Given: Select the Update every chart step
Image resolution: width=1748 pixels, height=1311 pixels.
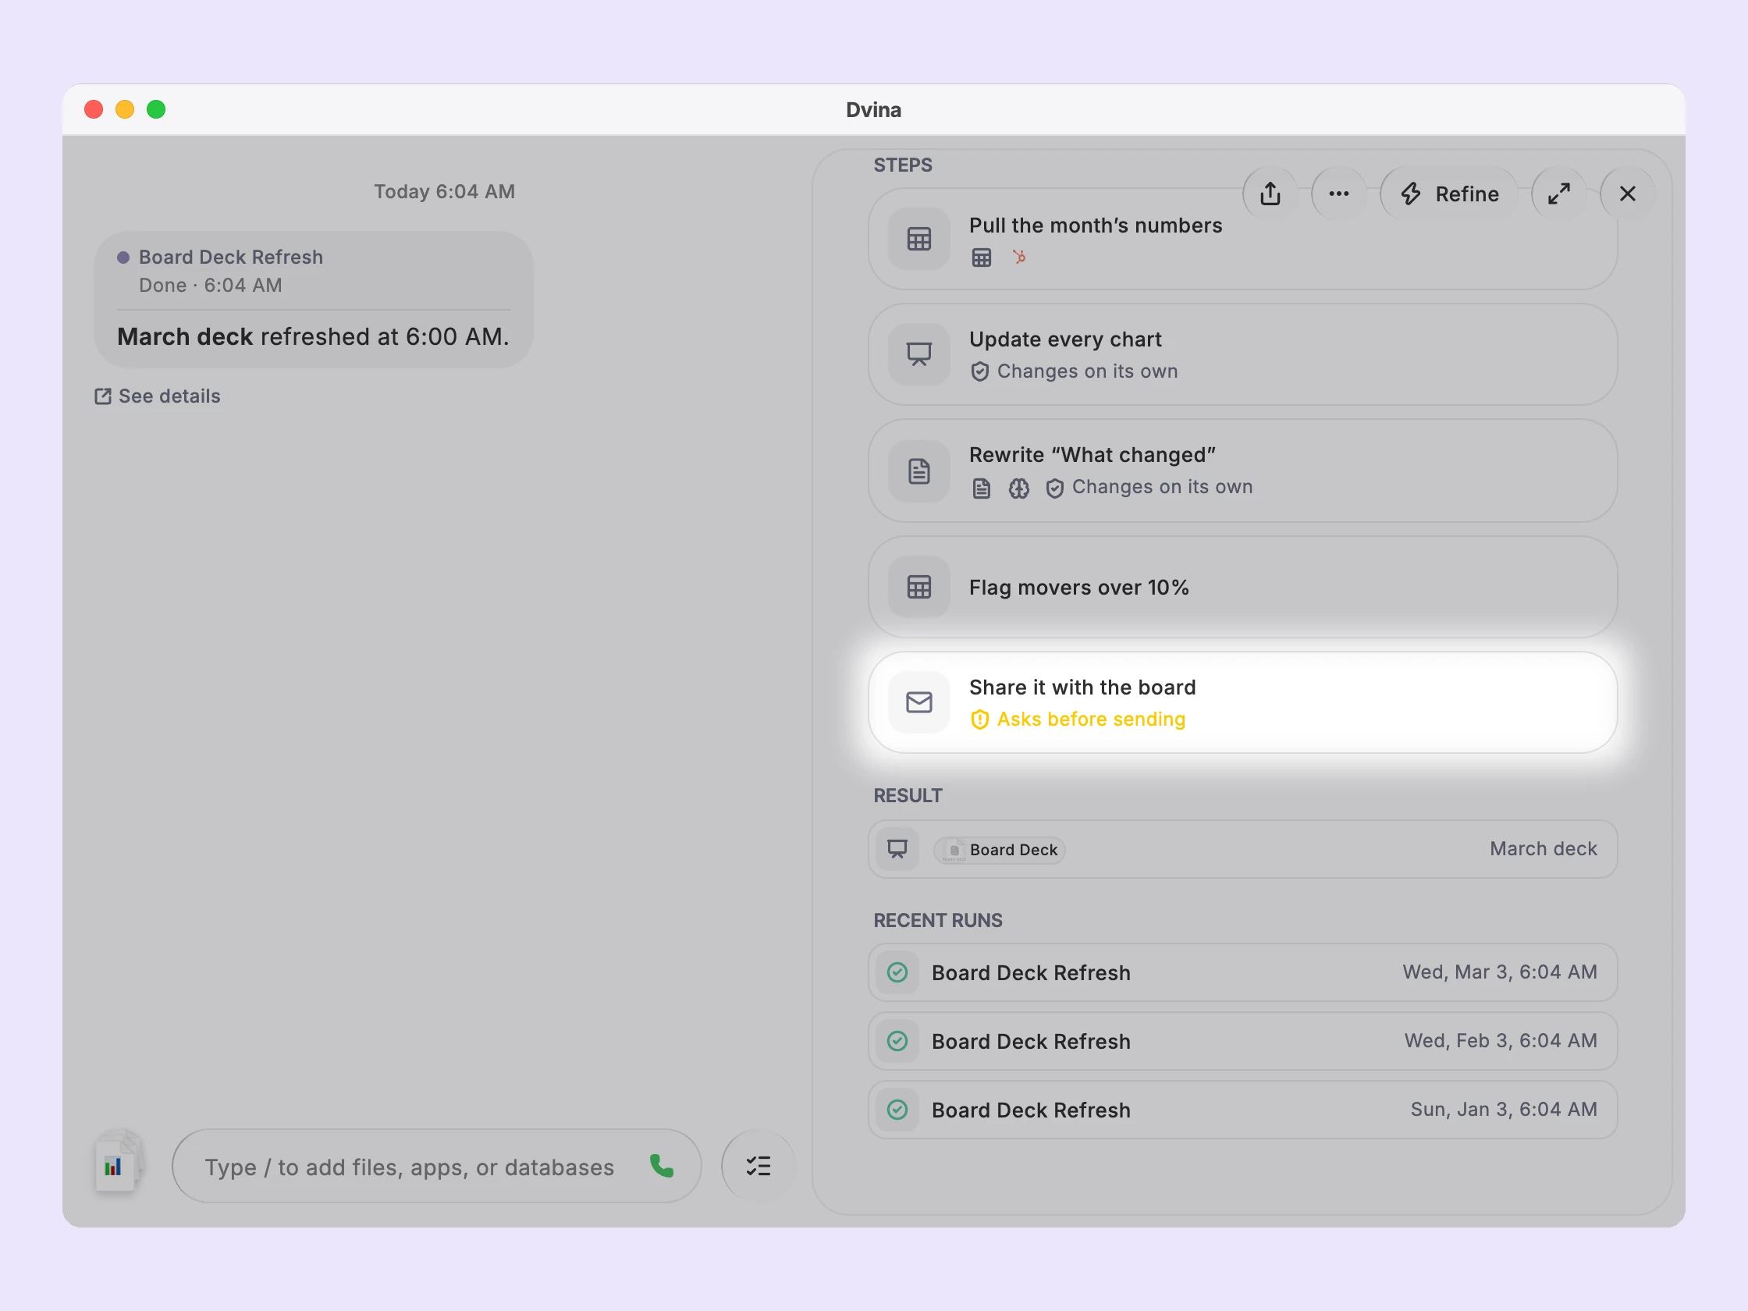Looking at the screenshot, I should (1242, 354).
